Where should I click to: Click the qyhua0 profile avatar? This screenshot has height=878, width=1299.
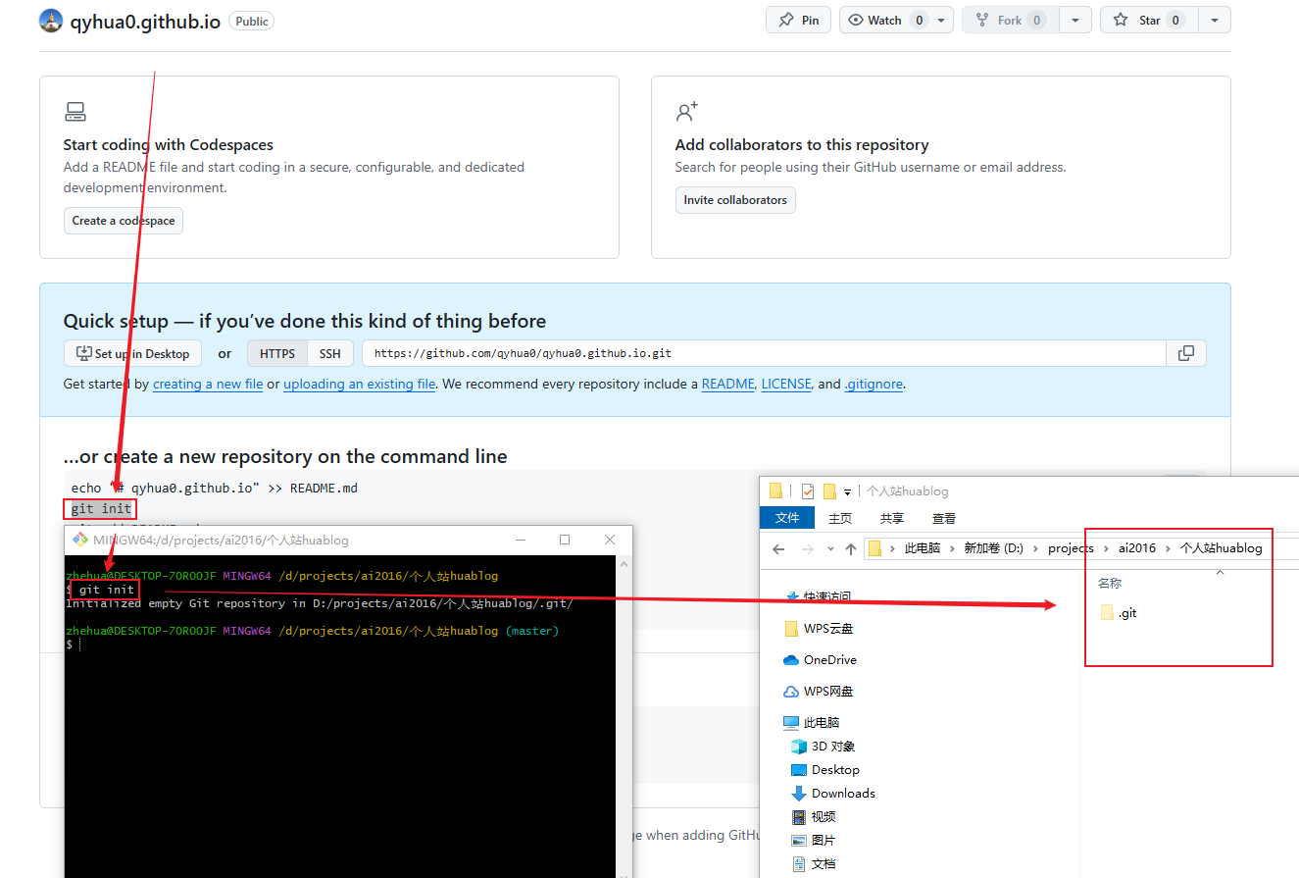point(51,21)
